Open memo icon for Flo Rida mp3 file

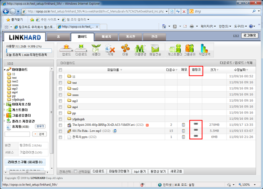point(184,131)
